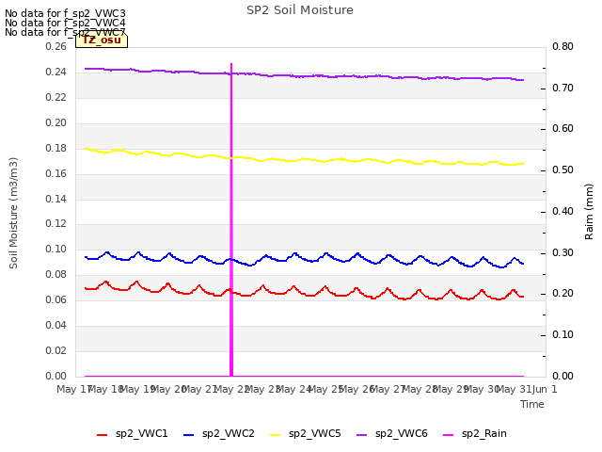Click the 0.18 left axis tick label

(x=55, y=148)
